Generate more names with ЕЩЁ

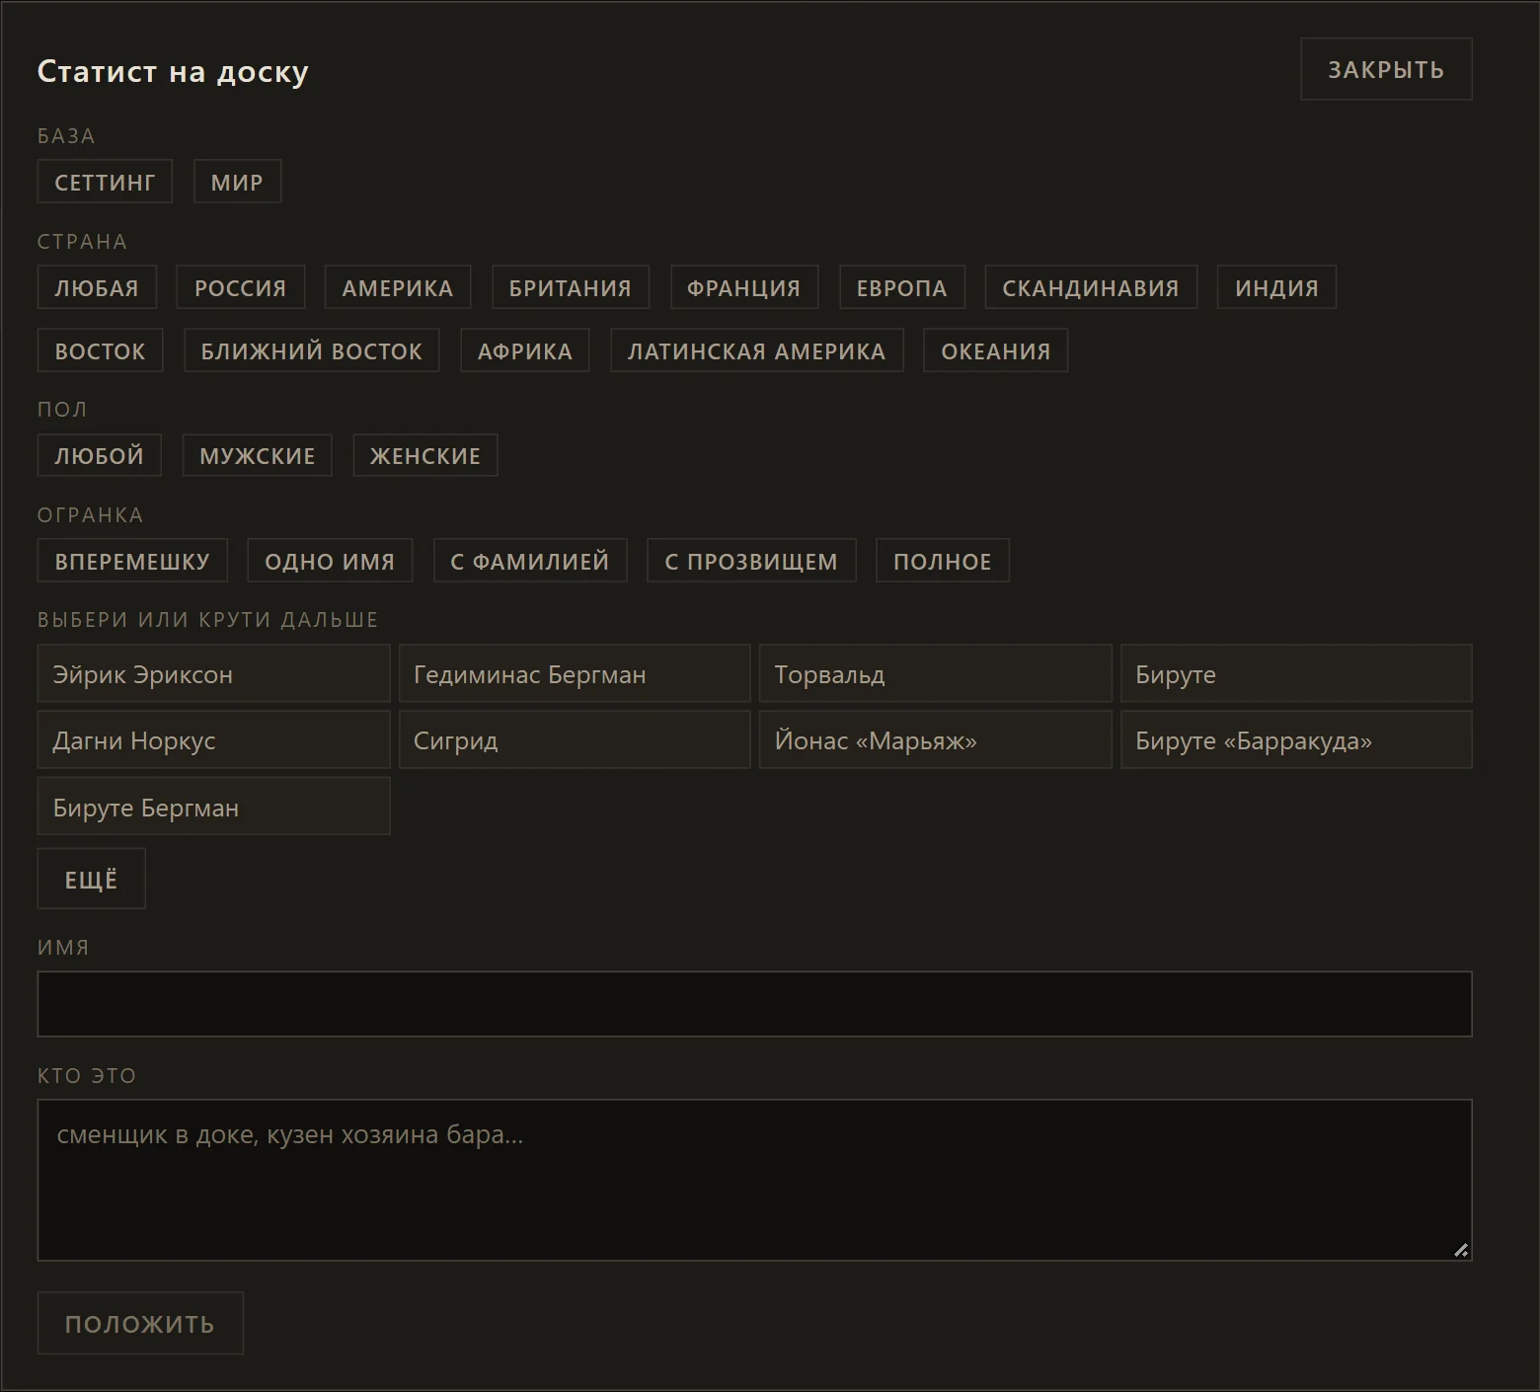point(91,879)
